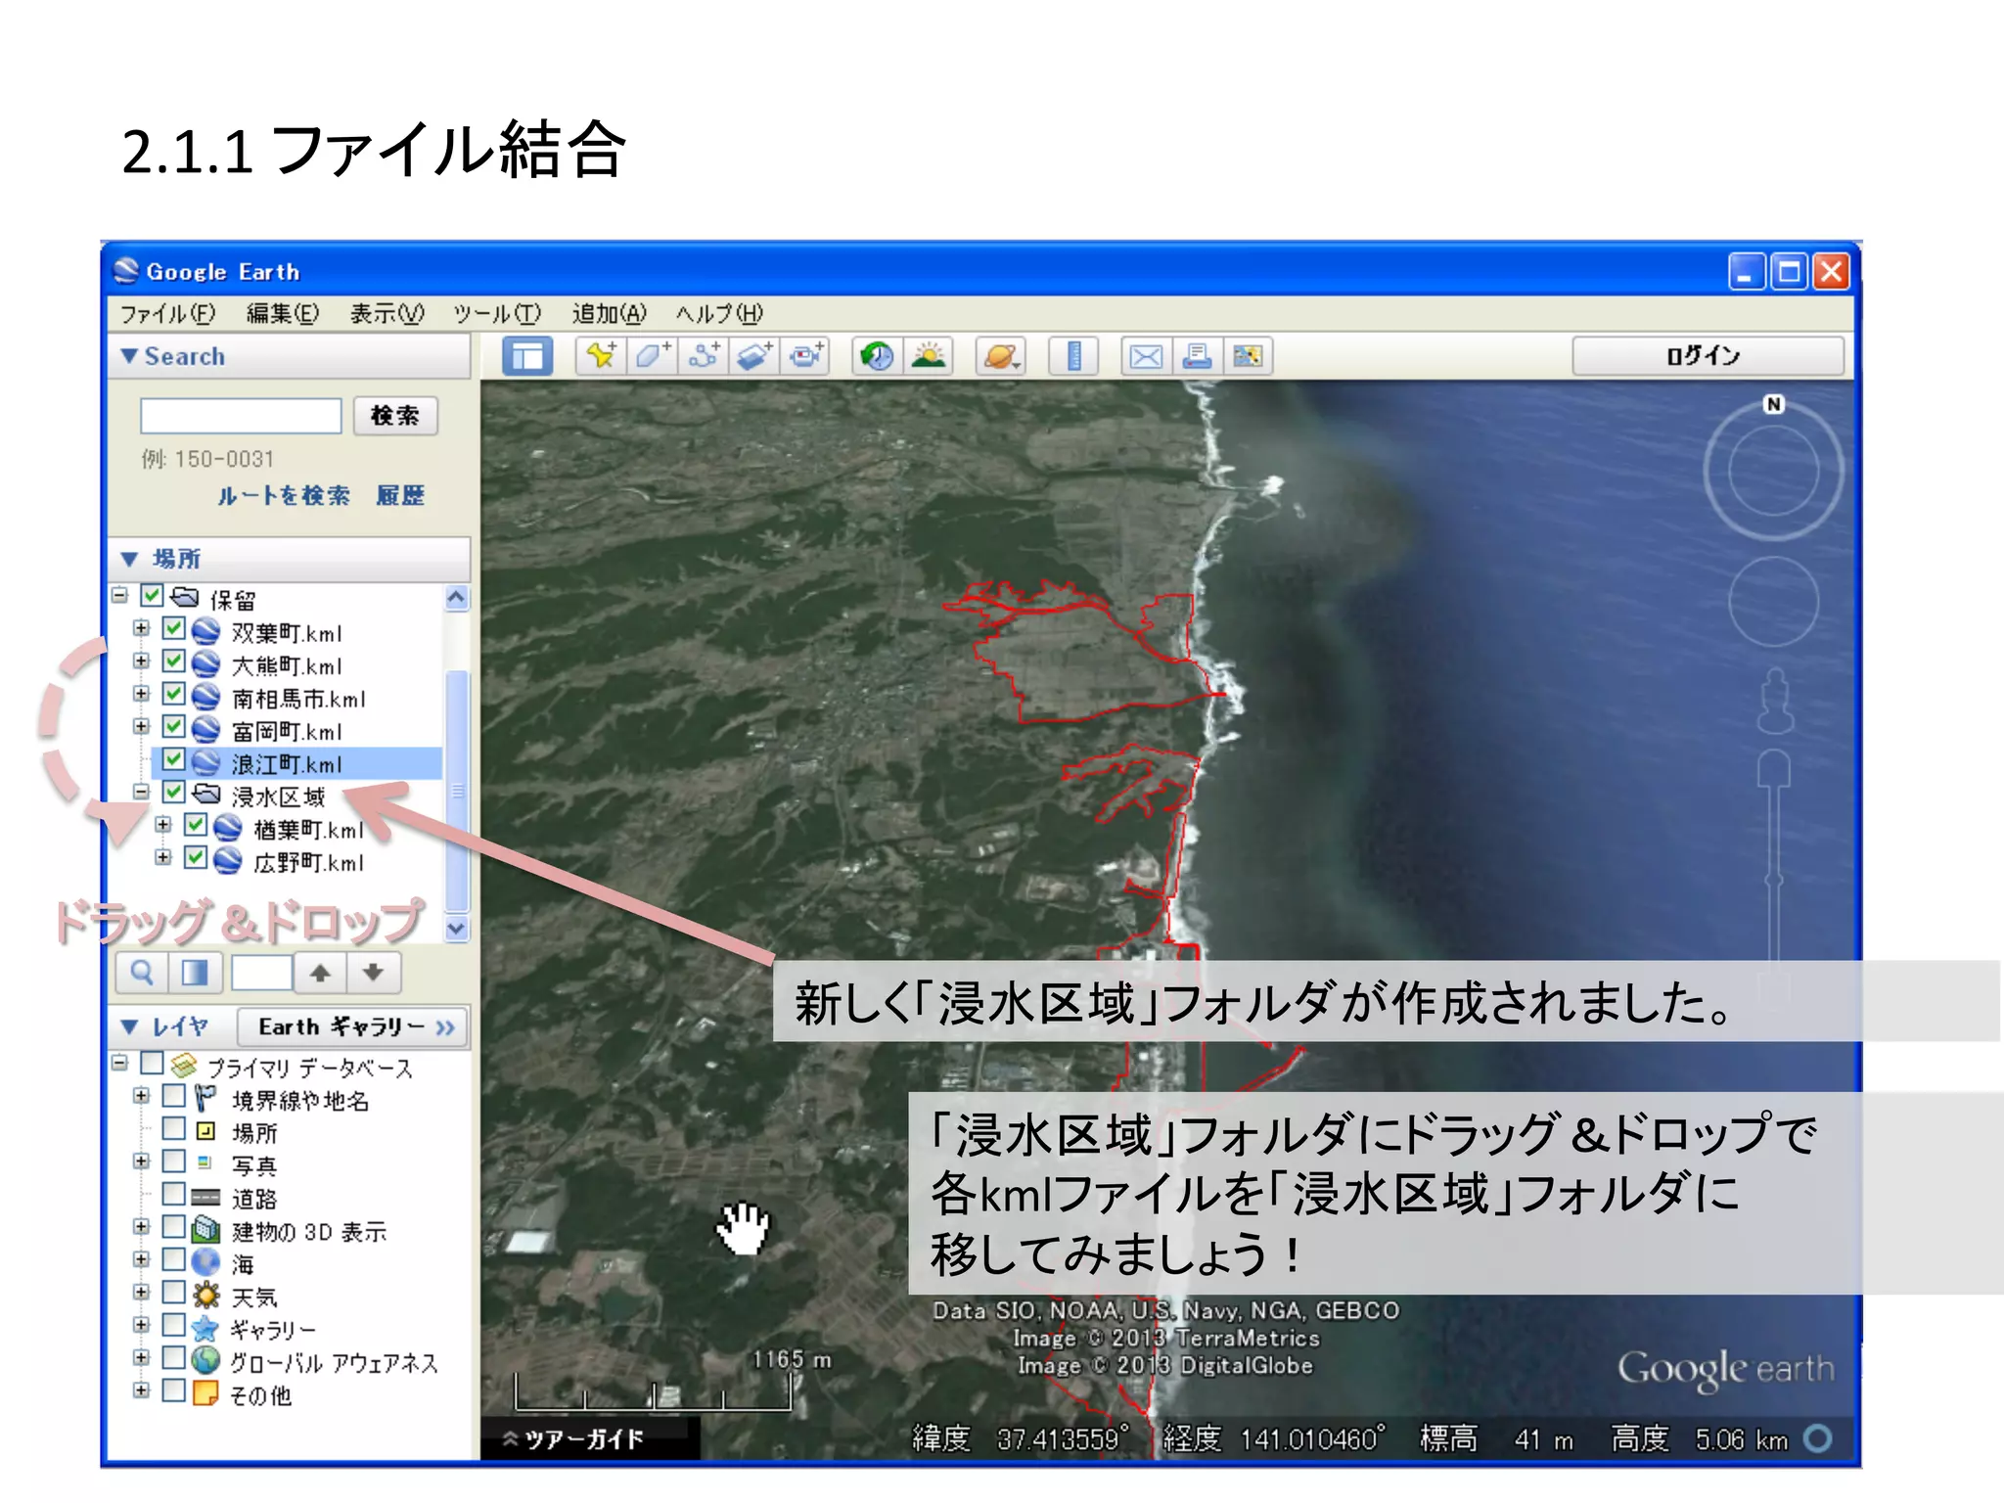This screenshot has height=1503, width=2004.
Task: Expand the 広野町.kml tree node
Action: click(x=163, y=857)
